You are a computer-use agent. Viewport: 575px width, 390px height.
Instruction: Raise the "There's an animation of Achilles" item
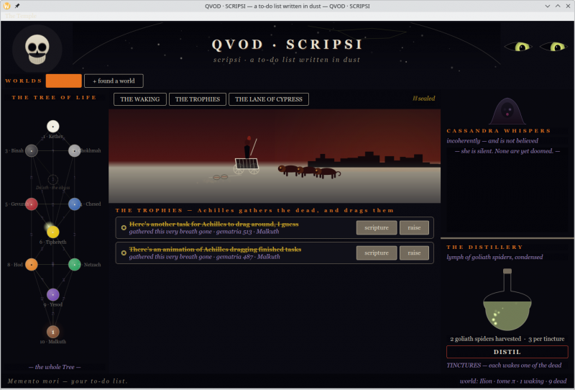[x=414, y=253]
